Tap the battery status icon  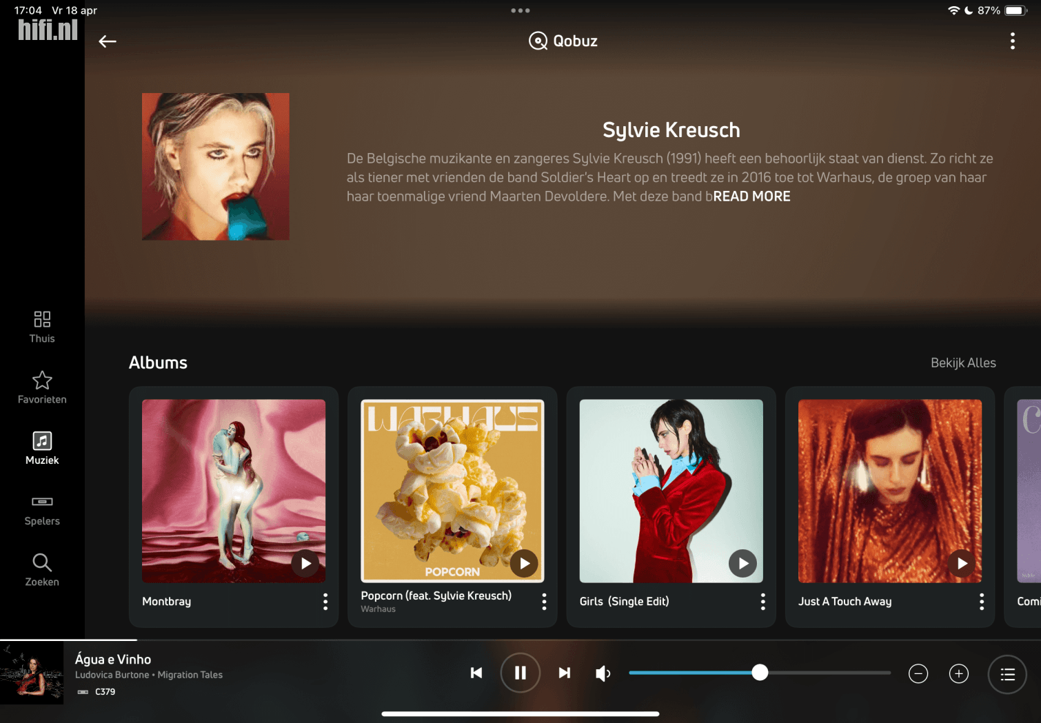point(1016,10)
